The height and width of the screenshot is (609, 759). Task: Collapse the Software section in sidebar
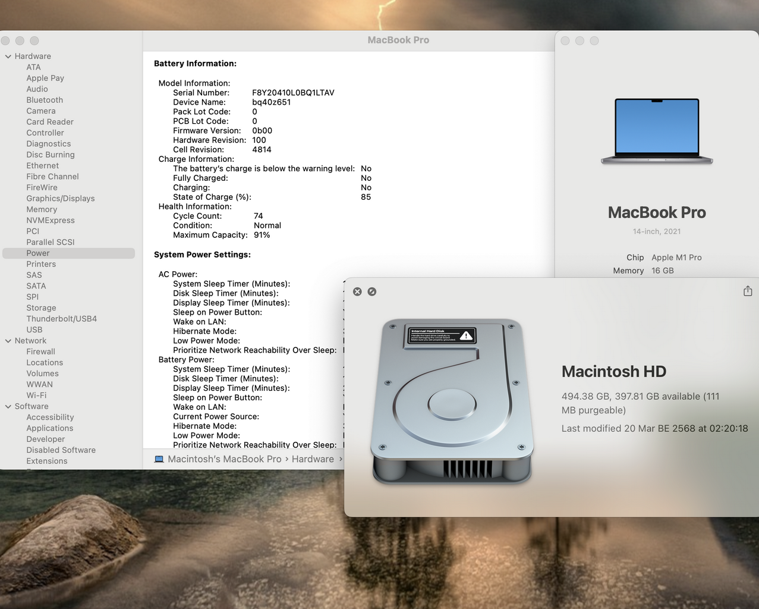(8, 407)
